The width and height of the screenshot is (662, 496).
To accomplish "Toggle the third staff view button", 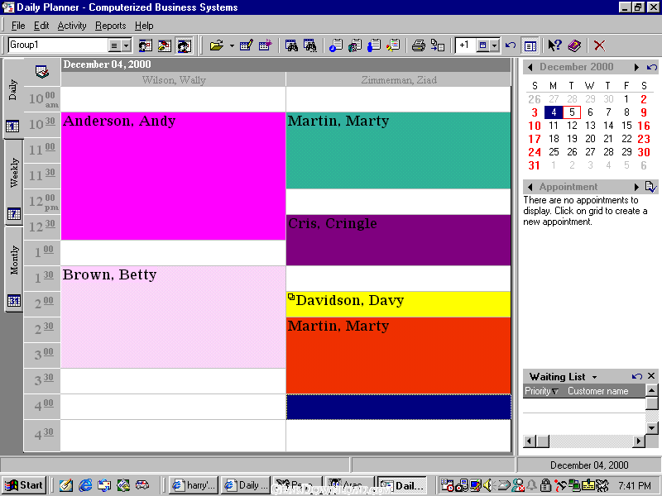I will point(185,45).
